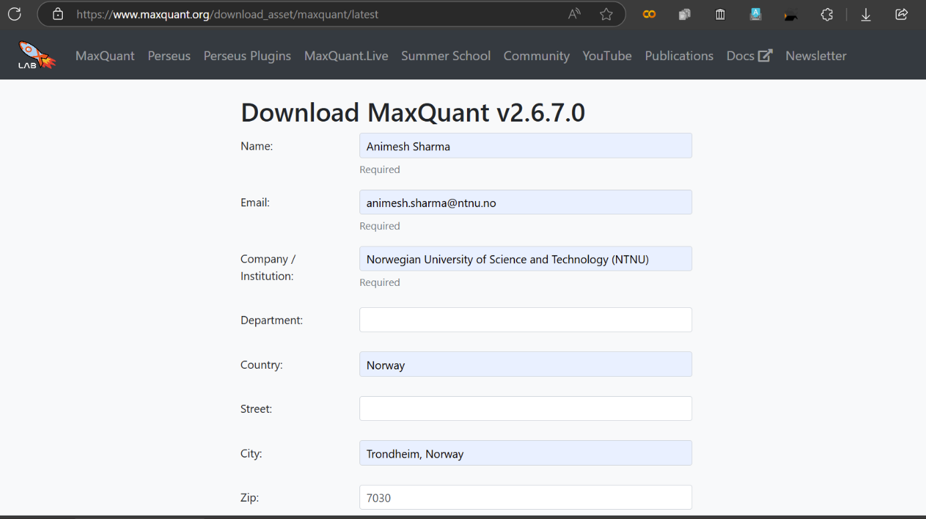Image resolution: width=926 pixels, height=519 pixels.
Task: Click the "Download MaxQuant v2.6.7.0" heading
Action: (413, 112)
